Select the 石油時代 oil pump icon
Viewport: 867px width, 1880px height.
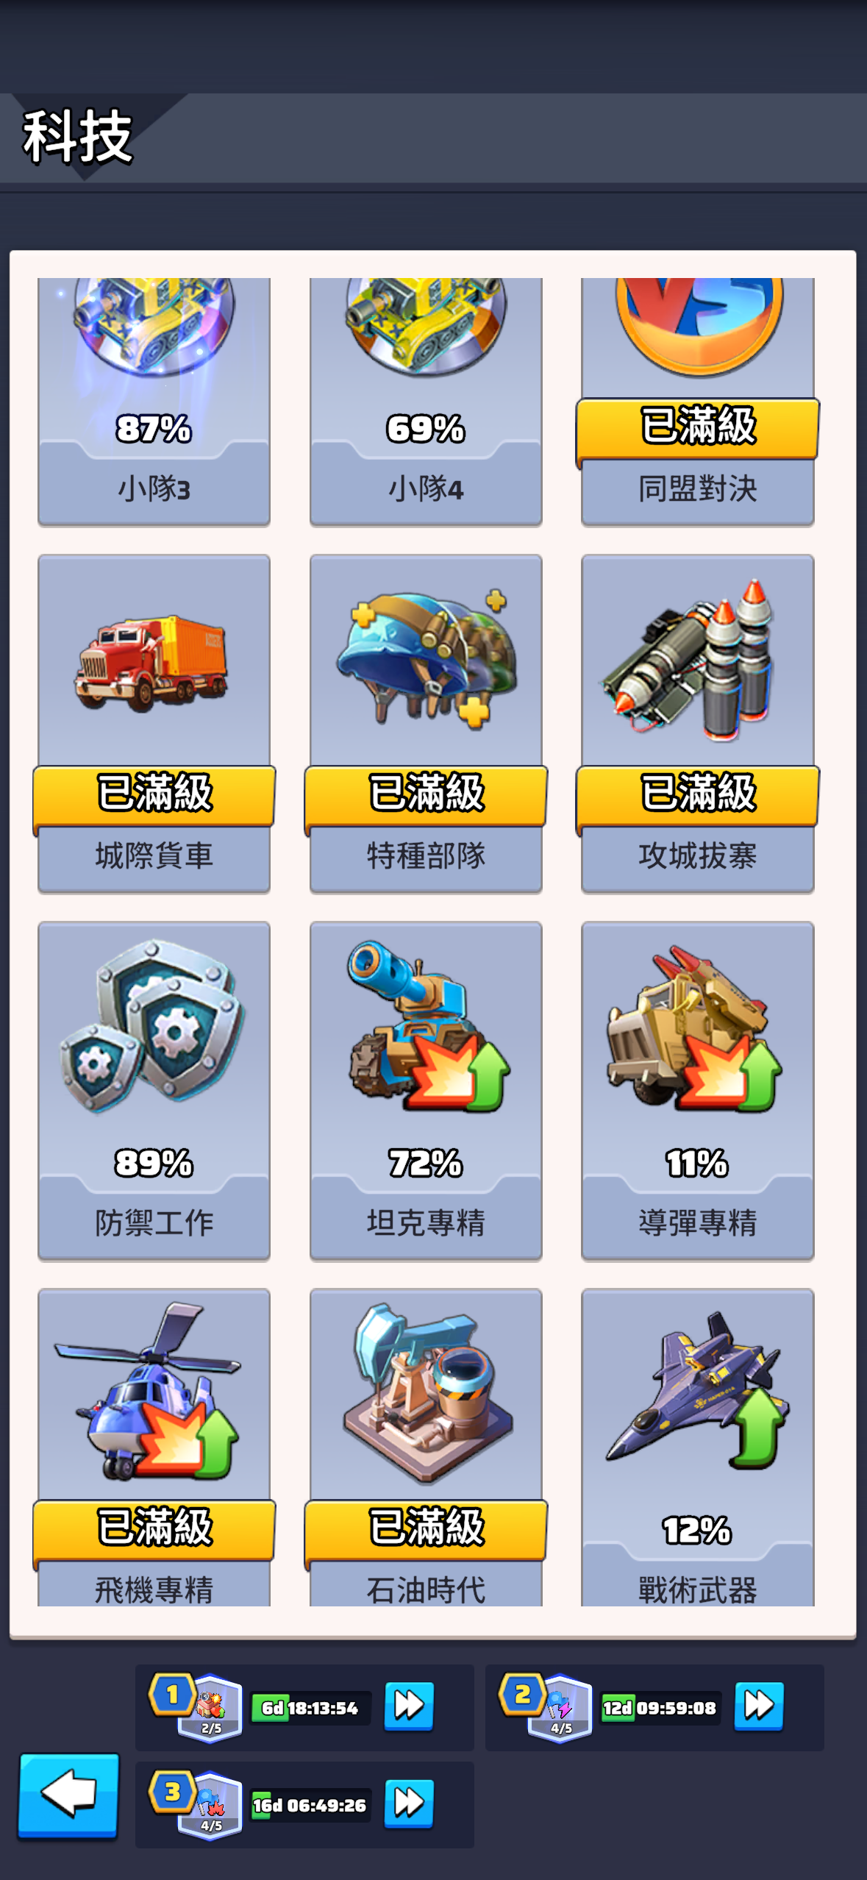[427, 1392]
